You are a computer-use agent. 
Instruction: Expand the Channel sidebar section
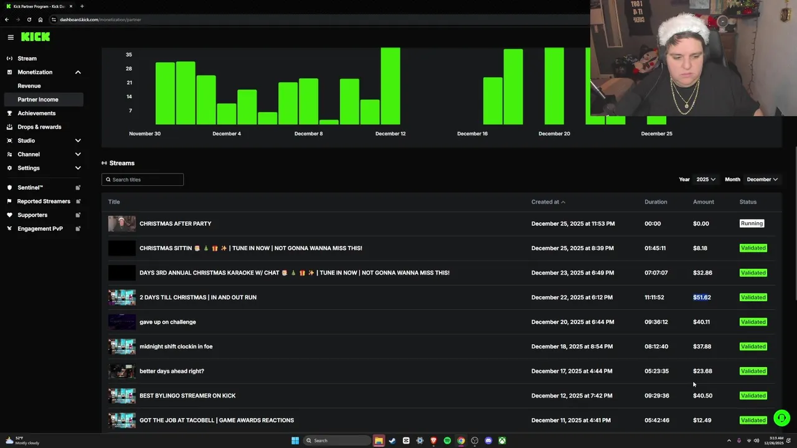(x=78, y=154)
